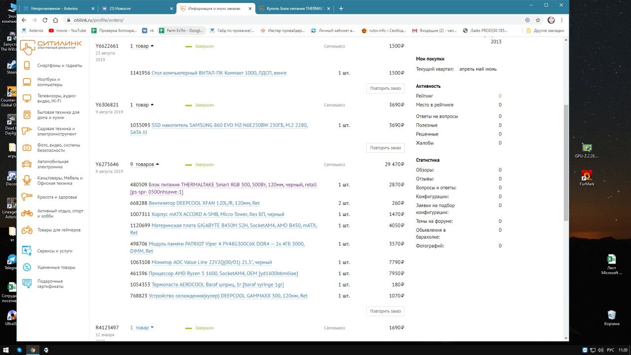Open Телевизоры, аудио-видео category icon
This screenshot has height=355, width=631.
coord(27,98)
